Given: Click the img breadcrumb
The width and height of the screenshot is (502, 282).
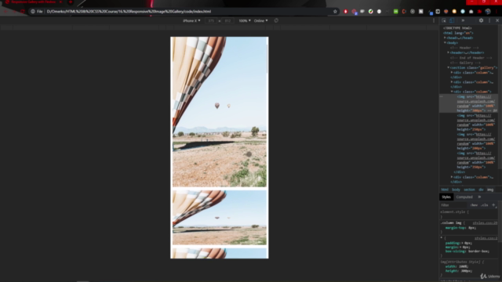Looking at the screenshot, I should 490,190.
